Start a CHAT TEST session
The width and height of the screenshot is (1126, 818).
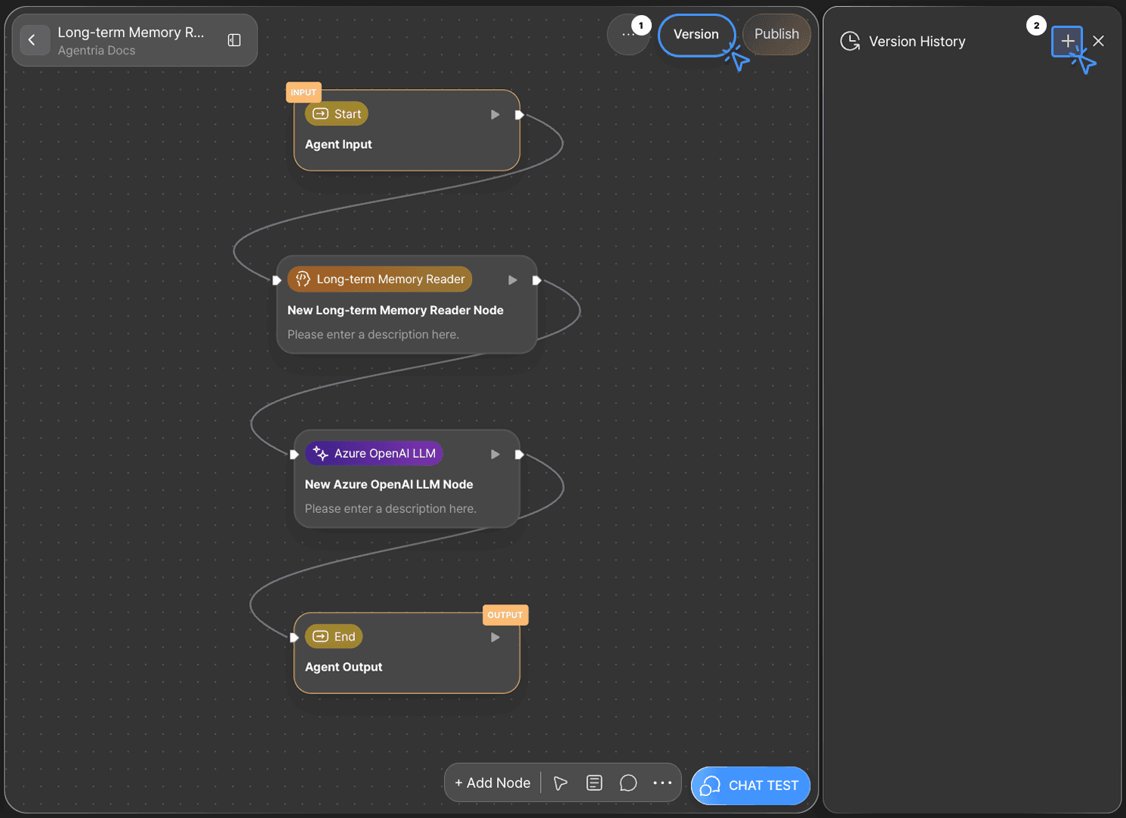(x=751, y=786)
